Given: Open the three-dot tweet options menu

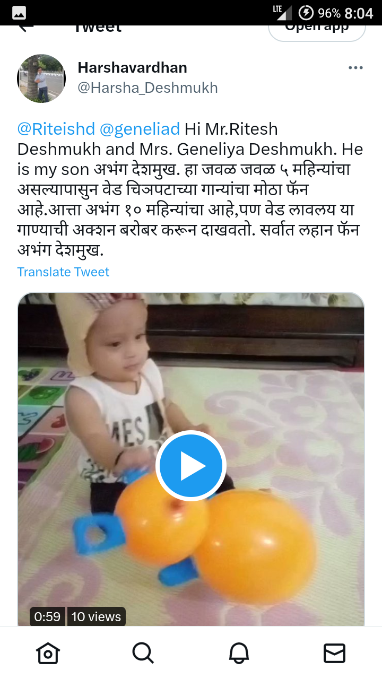Looking at the screenshot, I should click(x=355, y=68).
